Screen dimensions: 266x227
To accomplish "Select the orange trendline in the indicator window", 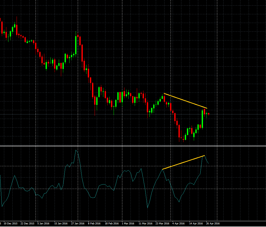I will pyautogui.click(x=183, y=162).
